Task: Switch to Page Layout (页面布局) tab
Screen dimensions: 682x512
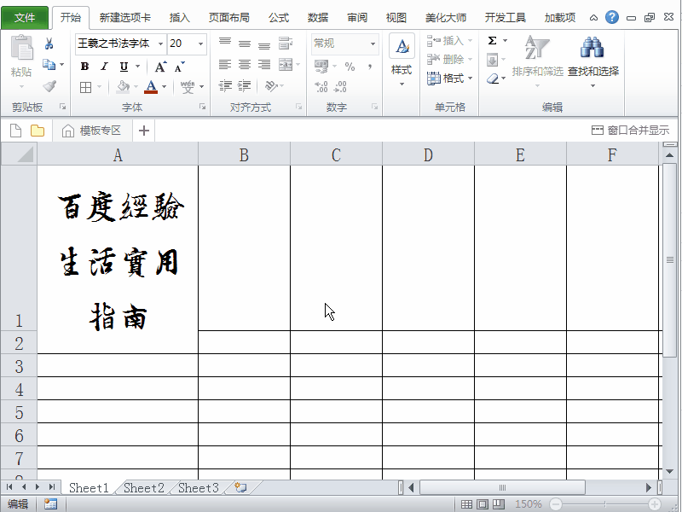Action: coord(229,18)
